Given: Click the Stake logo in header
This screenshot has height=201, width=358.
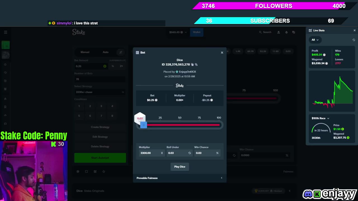Looking at the screenshot, I should tap(79, 32).
